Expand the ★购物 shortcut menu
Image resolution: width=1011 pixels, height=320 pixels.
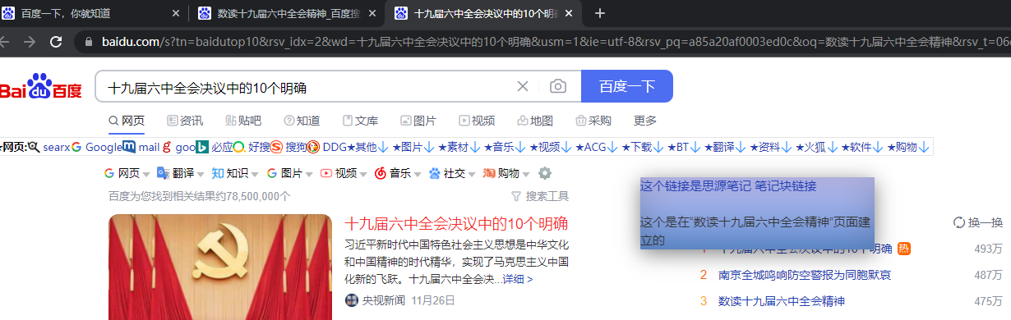(908, 148)
